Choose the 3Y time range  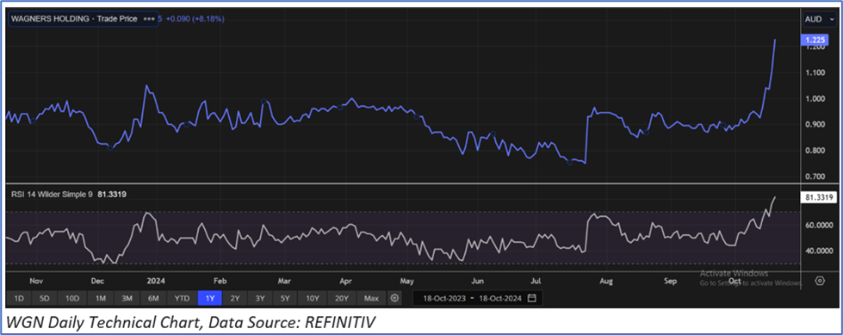260,298
